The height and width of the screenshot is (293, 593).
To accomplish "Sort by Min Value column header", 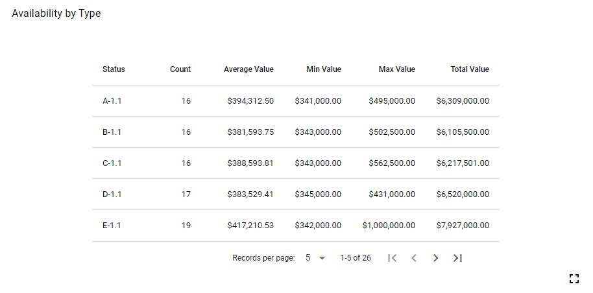I will [323, 69].
